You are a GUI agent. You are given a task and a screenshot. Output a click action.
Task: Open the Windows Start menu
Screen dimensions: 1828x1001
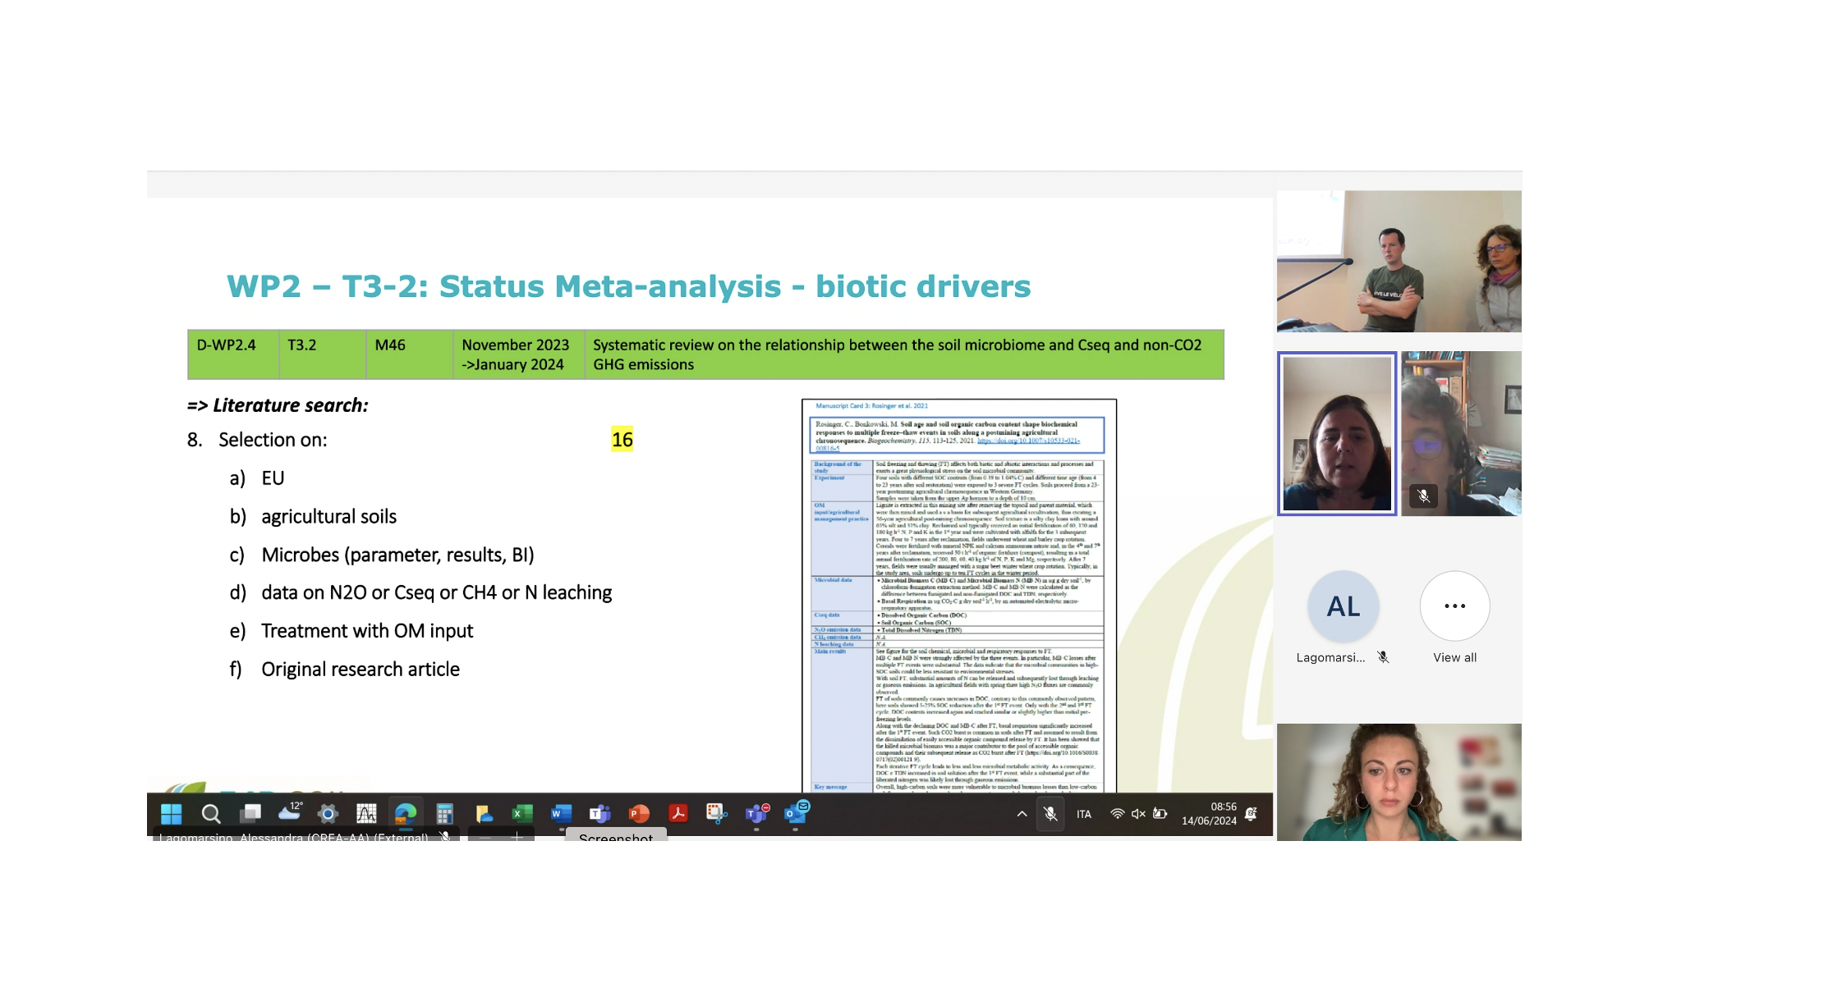tap(171, 813)
